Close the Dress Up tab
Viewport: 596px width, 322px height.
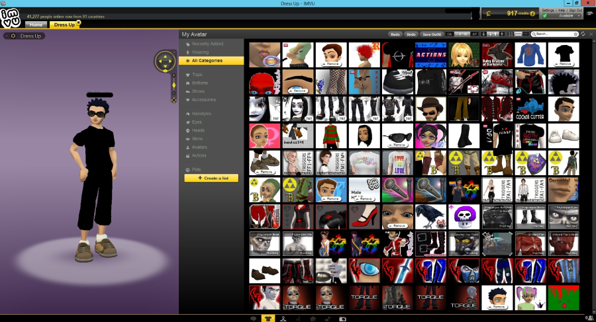pyautogui.click(x=79, y=22)
